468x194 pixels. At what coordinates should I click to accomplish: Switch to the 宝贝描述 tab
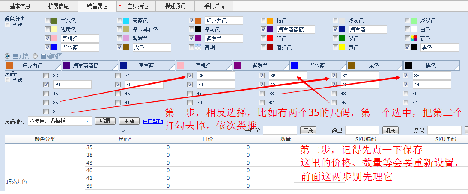pyautogui.click(x=137, y=6)
